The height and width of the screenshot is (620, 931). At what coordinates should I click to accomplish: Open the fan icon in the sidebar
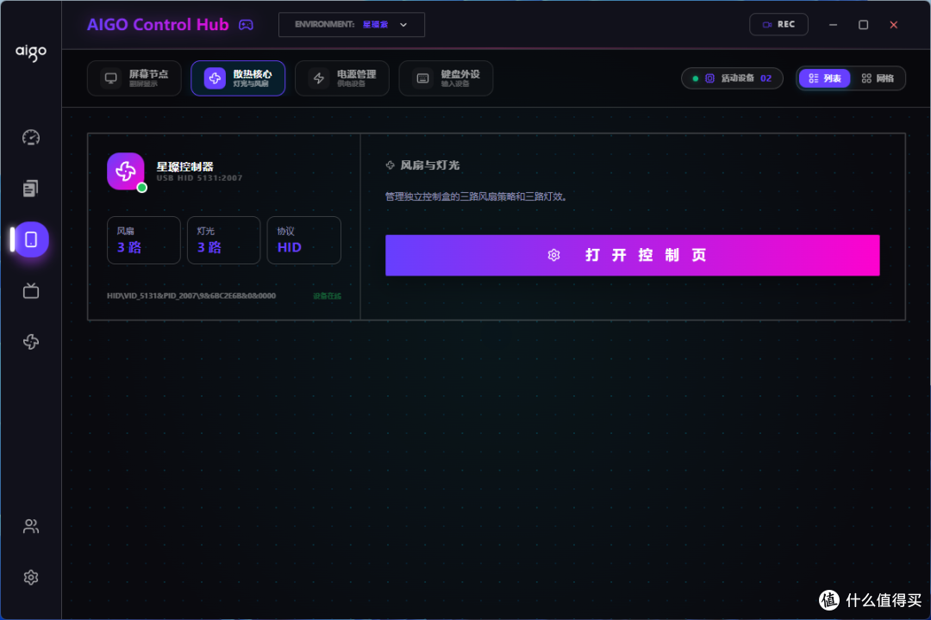point(31,342)
